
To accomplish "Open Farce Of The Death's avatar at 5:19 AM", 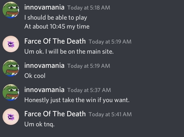I will (11, 45).
